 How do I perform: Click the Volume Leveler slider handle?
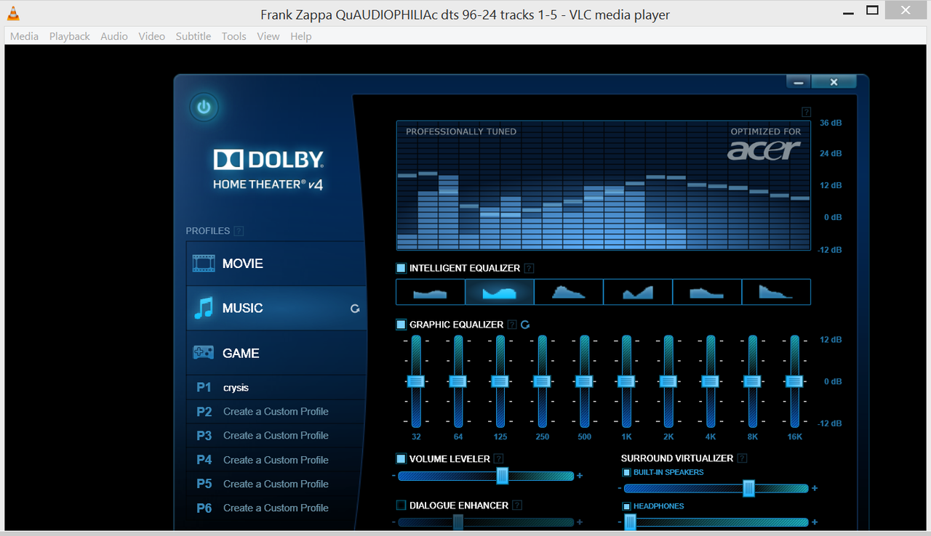[x=502, y=476]
